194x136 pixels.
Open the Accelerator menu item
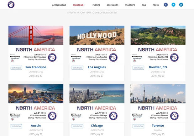tap(59, 5)
